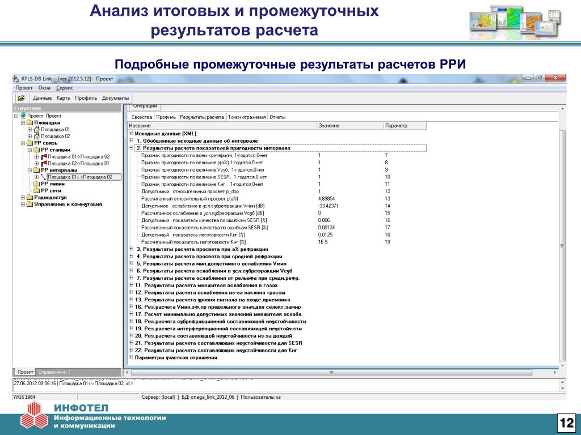Image resolution: width=581 pixels, height=435 pixels.
Task: Click the scroll-up arrow of log panel
Action: pyautogui.click(x=562, y=382)
